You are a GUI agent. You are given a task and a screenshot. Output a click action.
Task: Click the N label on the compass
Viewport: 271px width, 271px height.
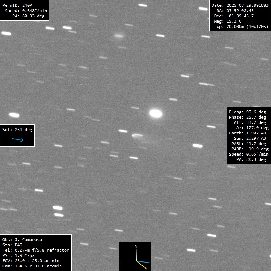point(136,246)
